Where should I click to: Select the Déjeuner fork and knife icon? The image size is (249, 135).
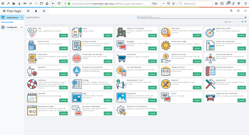pyautogui.click(x=166, y=84)
